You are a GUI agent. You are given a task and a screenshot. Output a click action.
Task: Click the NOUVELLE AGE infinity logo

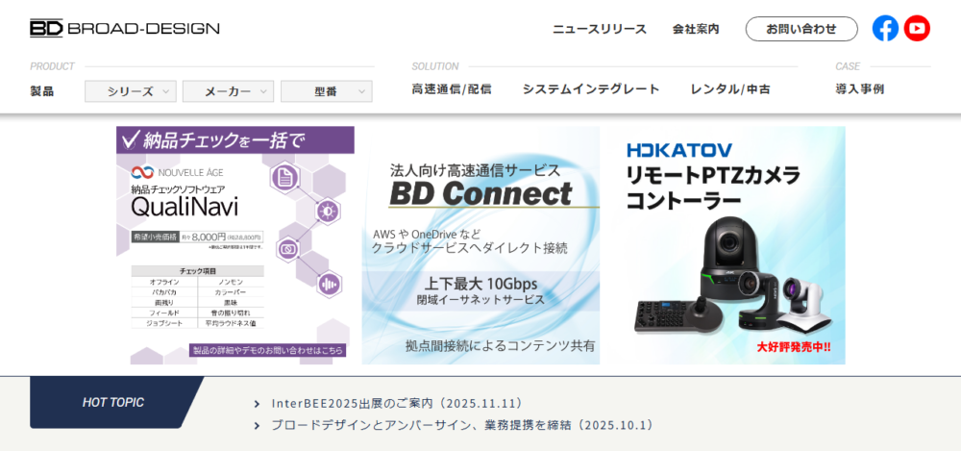[x=142, y=172]
